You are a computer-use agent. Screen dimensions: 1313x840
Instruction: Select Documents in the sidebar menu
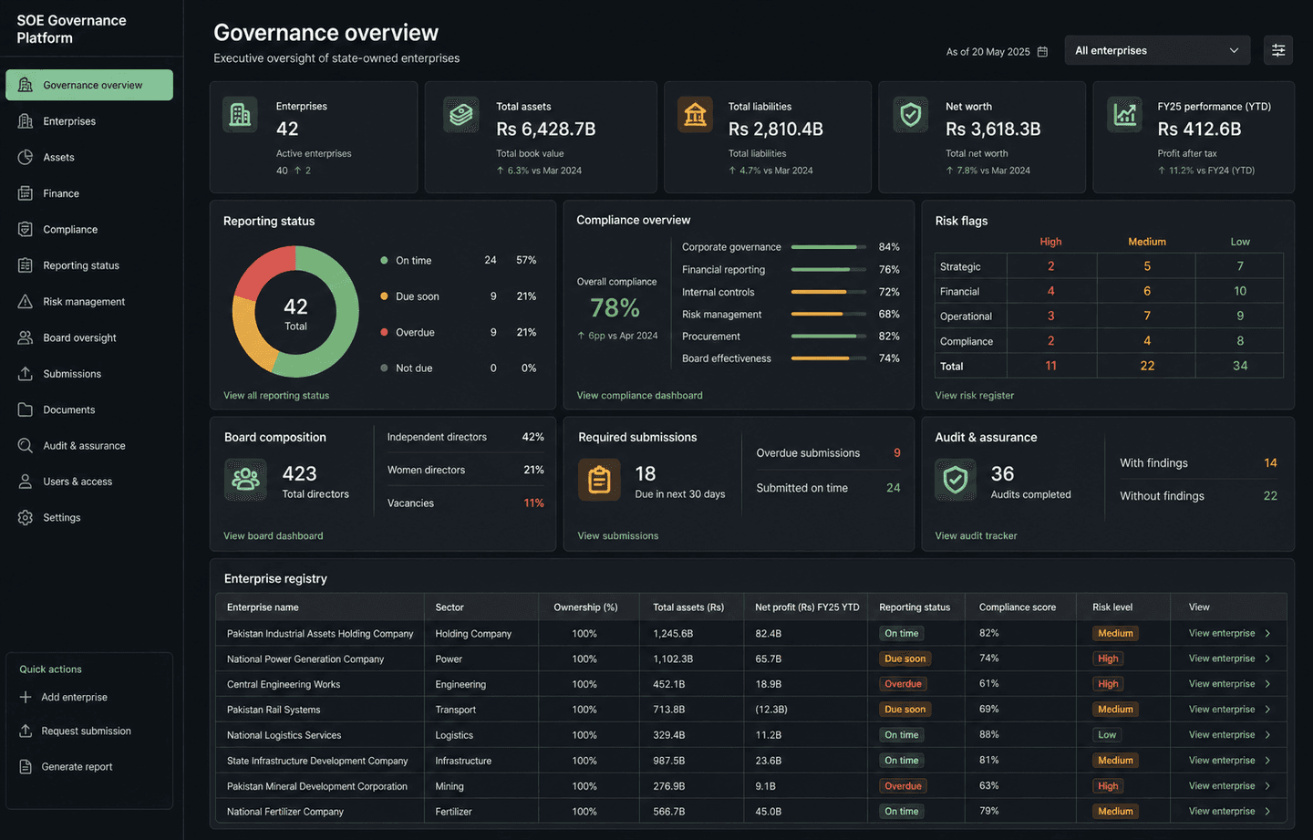click(89, 410)
